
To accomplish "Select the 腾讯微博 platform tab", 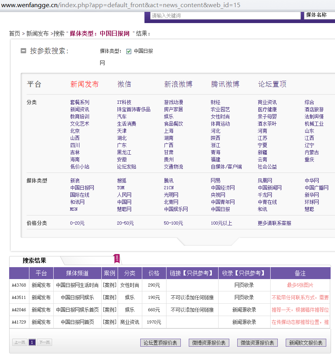I will (225, 84).
